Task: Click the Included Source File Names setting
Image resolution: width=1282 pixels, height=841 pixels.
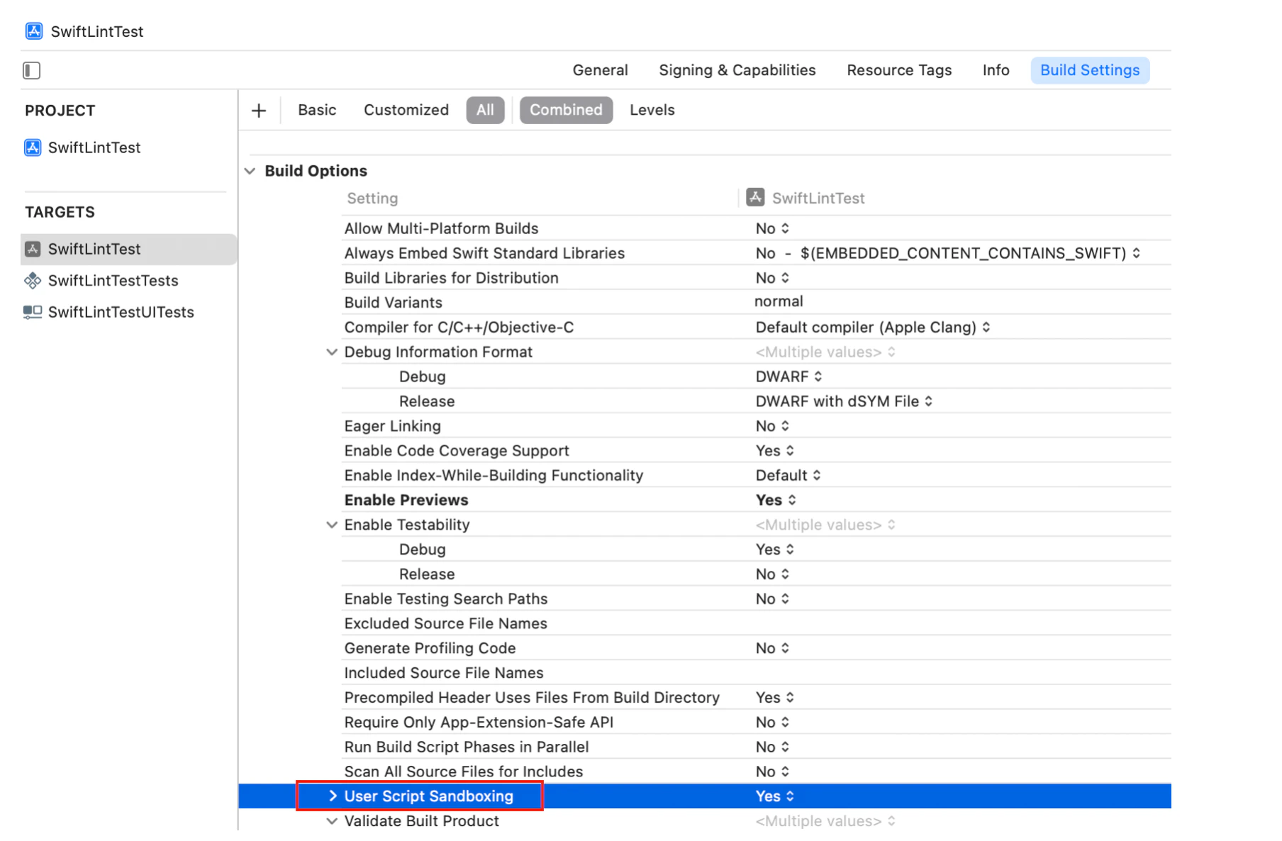Action: [x=444, y=673]
